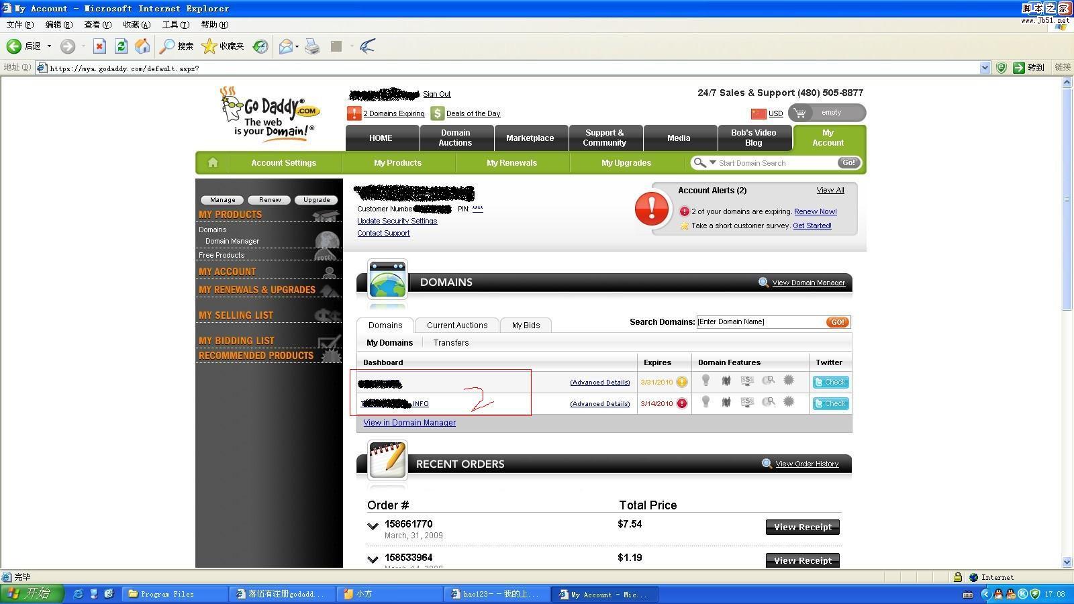Click the cash feature icon in first domain row
This screenshot has height=604, width=1074.
(x=747, y=381)
